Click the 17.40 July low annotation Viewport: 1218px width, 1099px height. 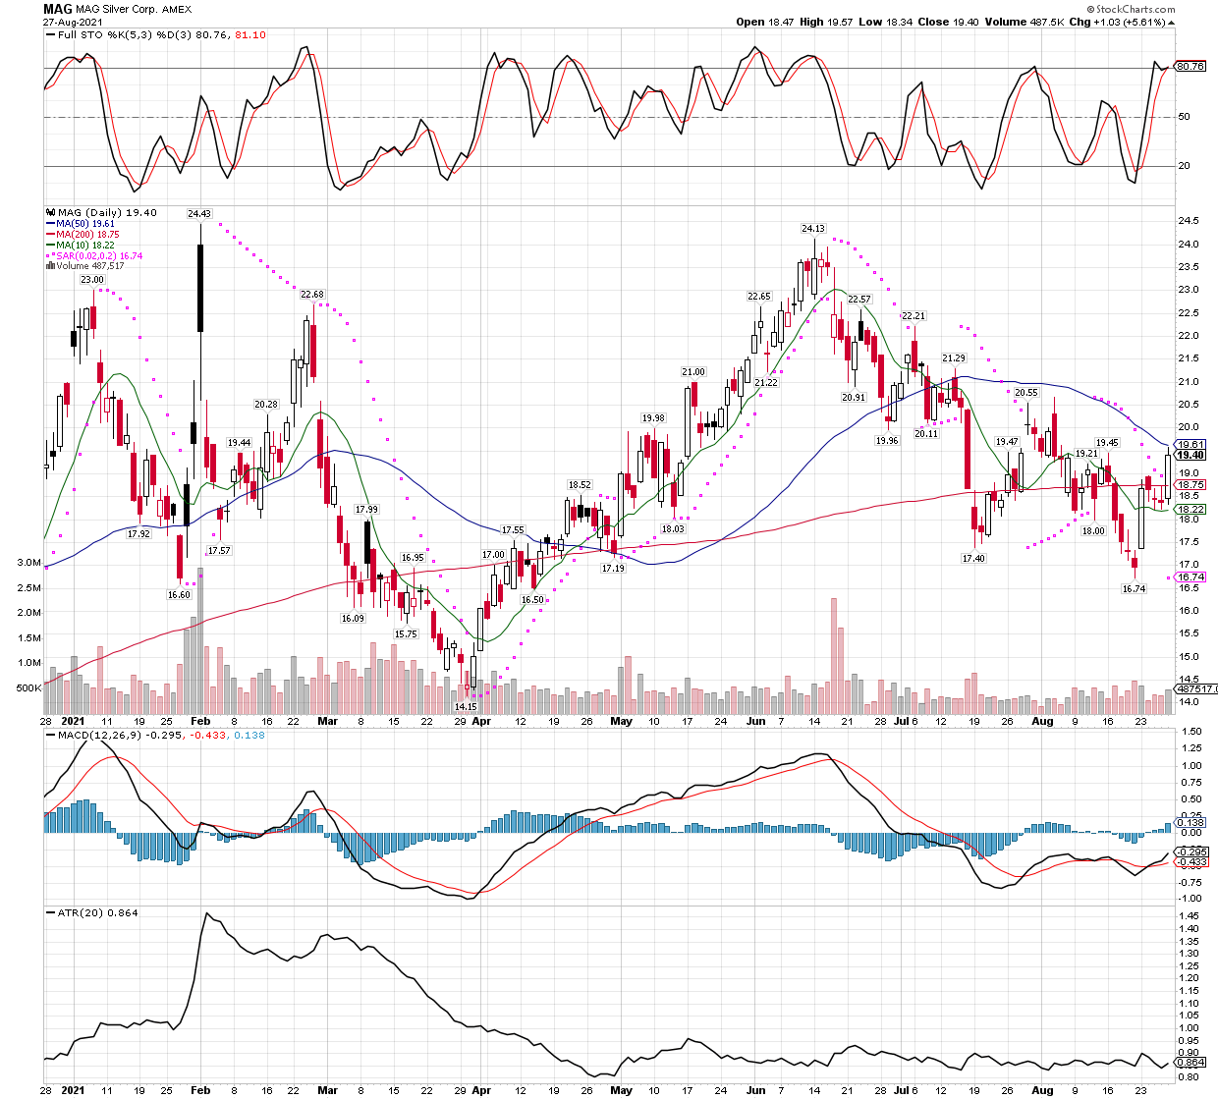[x=972, y=558]
